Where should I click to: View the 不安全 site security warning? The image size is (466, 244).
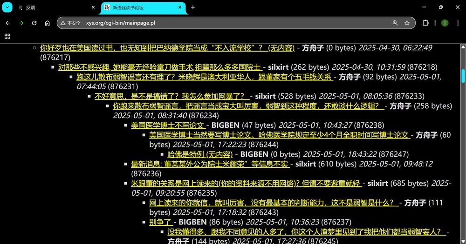click(x=71, y=23)
